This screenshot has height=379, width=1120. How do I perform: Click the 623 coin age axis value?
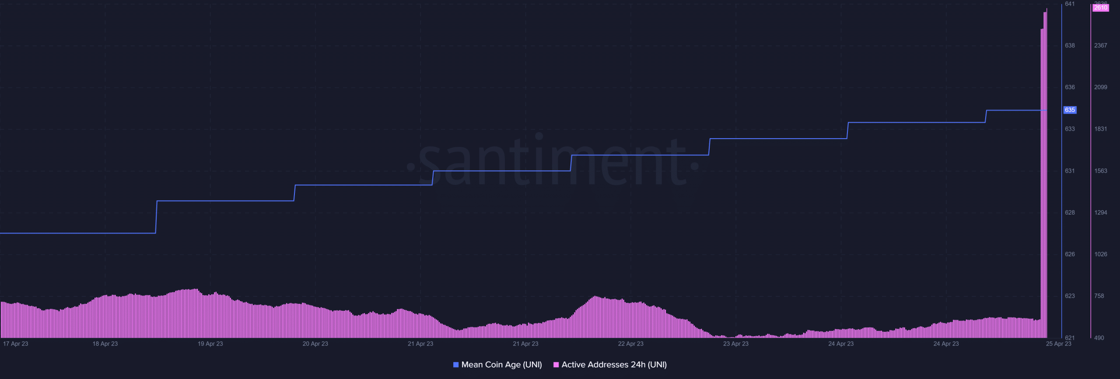click(x=1070, y=296)
